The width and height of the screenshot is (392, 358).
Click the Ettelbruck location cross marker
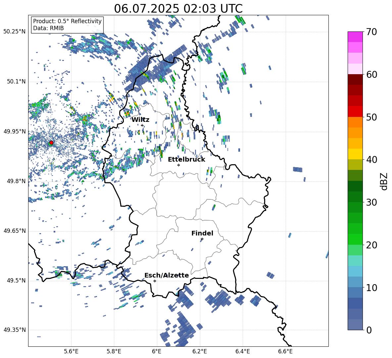click(x=178, y=165)
